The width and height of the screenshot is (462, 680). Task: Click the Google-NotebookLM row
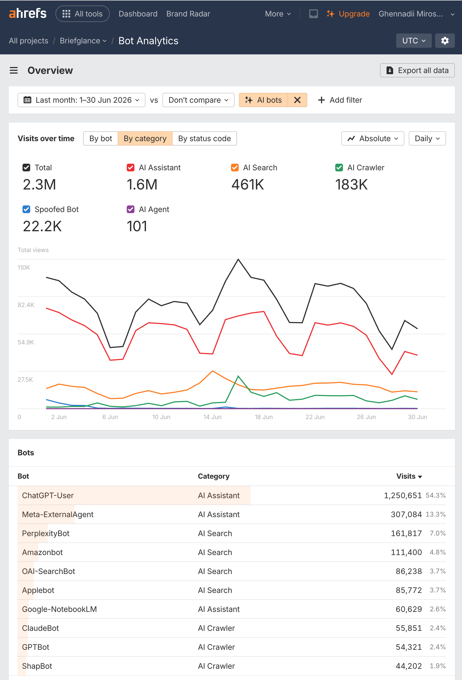[x=232, y=609]
